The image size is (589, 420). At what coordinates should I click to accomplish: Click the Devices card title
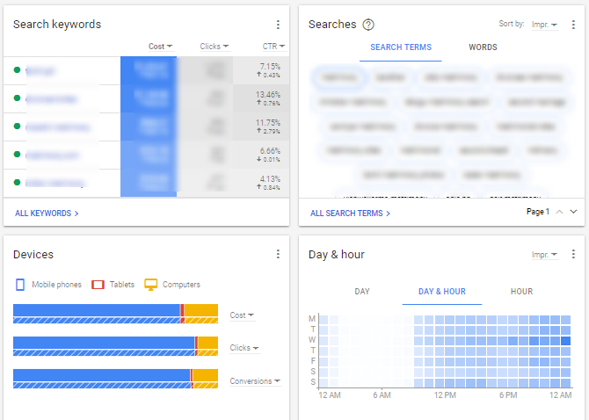click(x=33, y=255)
